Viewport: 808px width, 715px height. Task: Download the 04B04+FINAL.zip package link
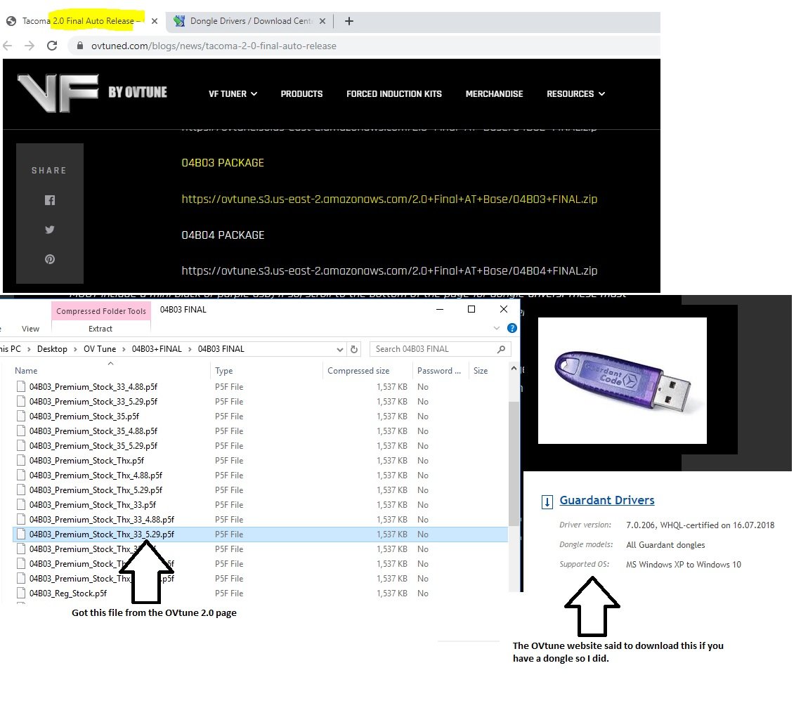[389, 271]
